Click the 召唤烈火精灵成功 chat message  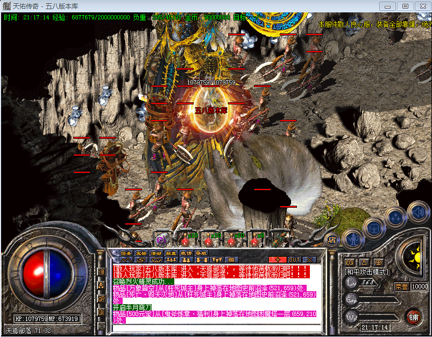point(143,282)
